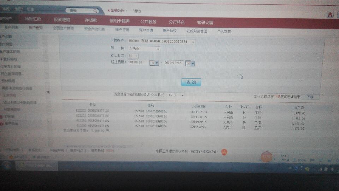Expand the start date calendar dropdown arrow
Viewport: 339px width, 191px height.
(x=157, y=63)
